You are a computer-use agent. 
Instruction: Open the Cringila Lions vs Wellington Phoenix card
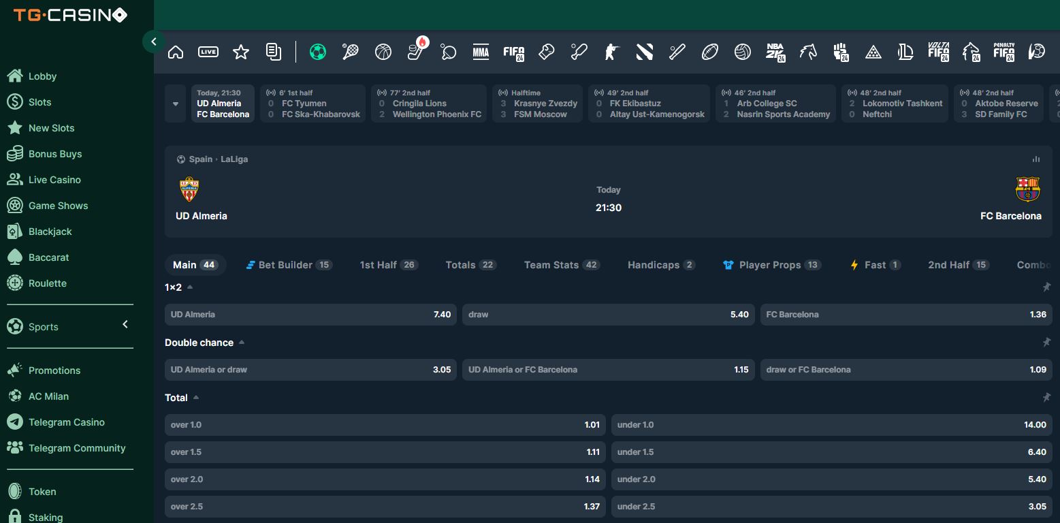(429, 104)
